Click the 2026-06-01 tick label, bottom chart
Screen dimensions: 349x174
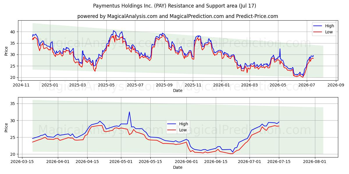(x=186, y=162)
